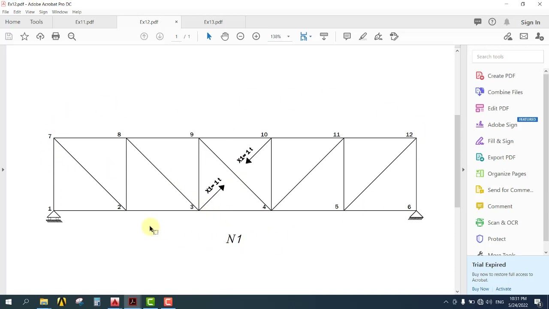Click the upload to cloud icon
The image size is (549, 309).
tap(40, 36)
